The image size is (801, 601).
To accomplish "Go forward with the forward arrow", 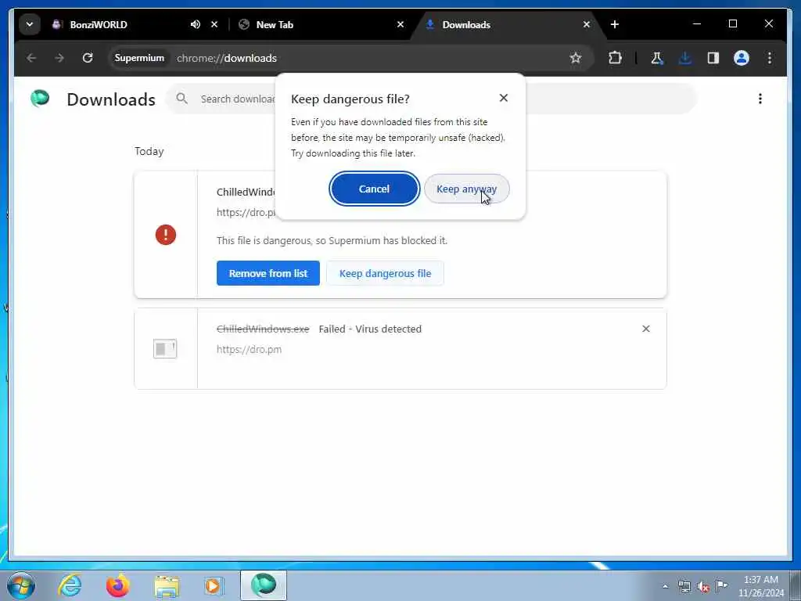I will coord(59,58).
